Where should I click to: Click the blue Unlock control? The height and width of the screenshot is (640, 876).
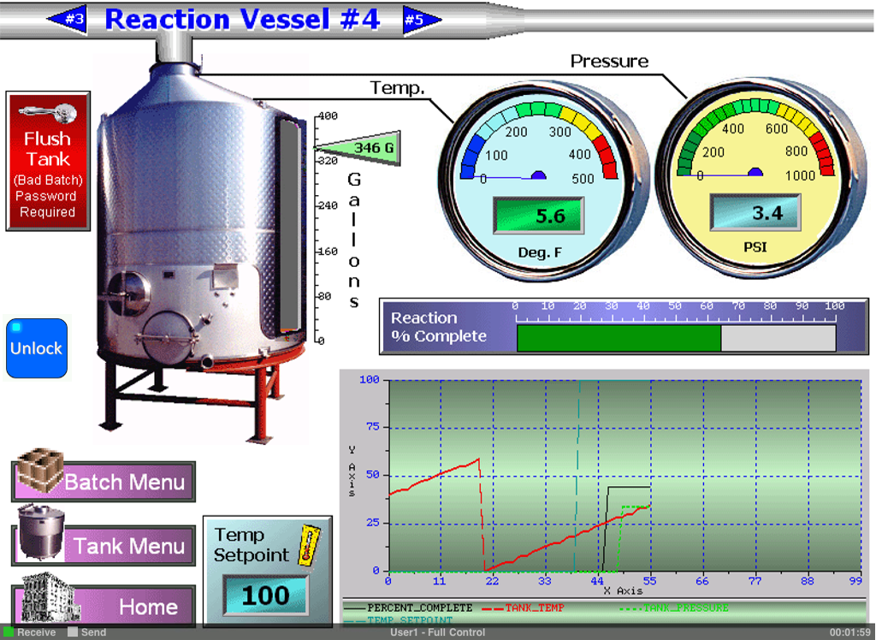click(36, 348)
